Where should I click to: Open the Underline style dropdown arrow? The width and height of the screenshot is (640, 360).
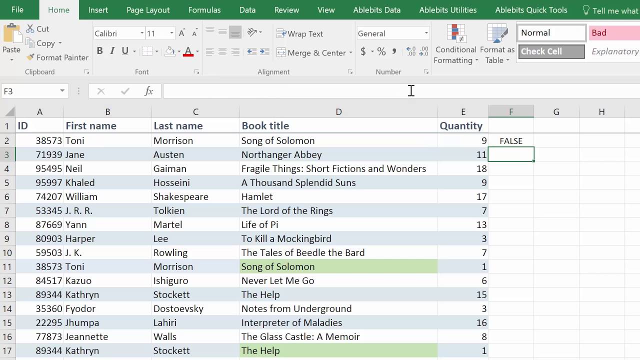coord(135,51)
